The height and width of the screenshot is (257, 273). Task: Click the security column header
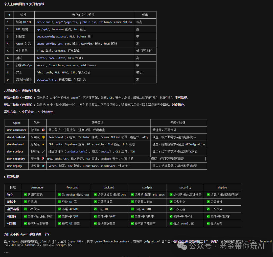(185, 187)
